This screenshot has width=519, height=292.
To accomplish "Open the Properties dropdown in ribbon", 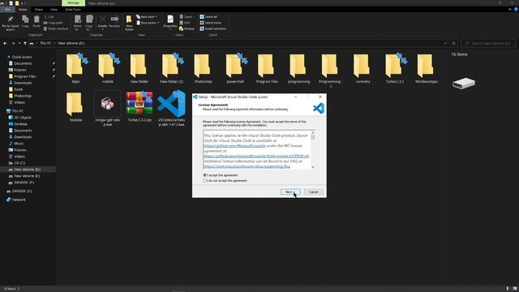I will [x=170, y=29].
